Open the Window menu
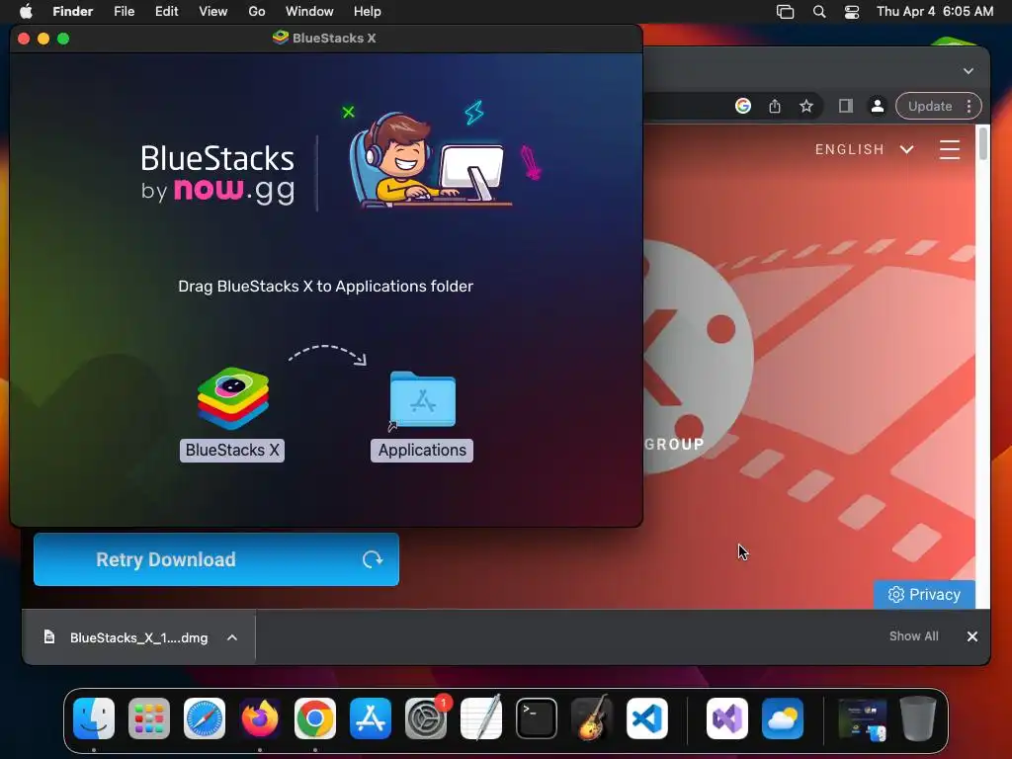The width and height of the screenshot is (1012, 759). [309, 12]
